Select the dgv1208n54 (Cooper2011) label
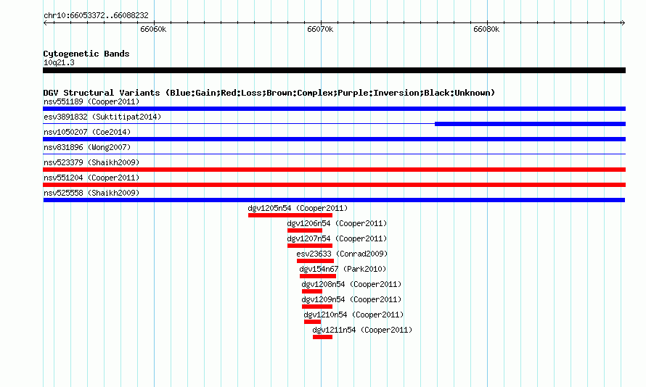 [x=351, y=284]
